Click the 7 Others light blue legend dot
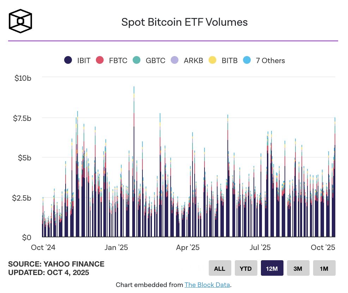 click(247, 60)
